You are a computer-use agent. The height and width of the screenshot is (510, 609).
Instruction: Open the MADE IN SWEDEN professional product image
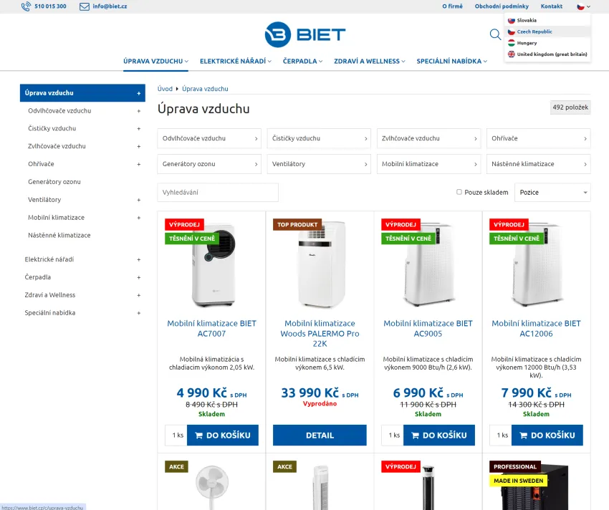click(534, 486)
